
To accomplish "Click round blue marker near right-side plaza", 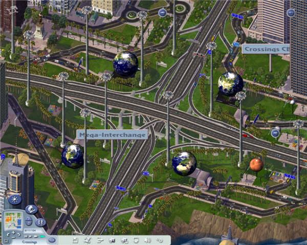I will coord(275,133).
